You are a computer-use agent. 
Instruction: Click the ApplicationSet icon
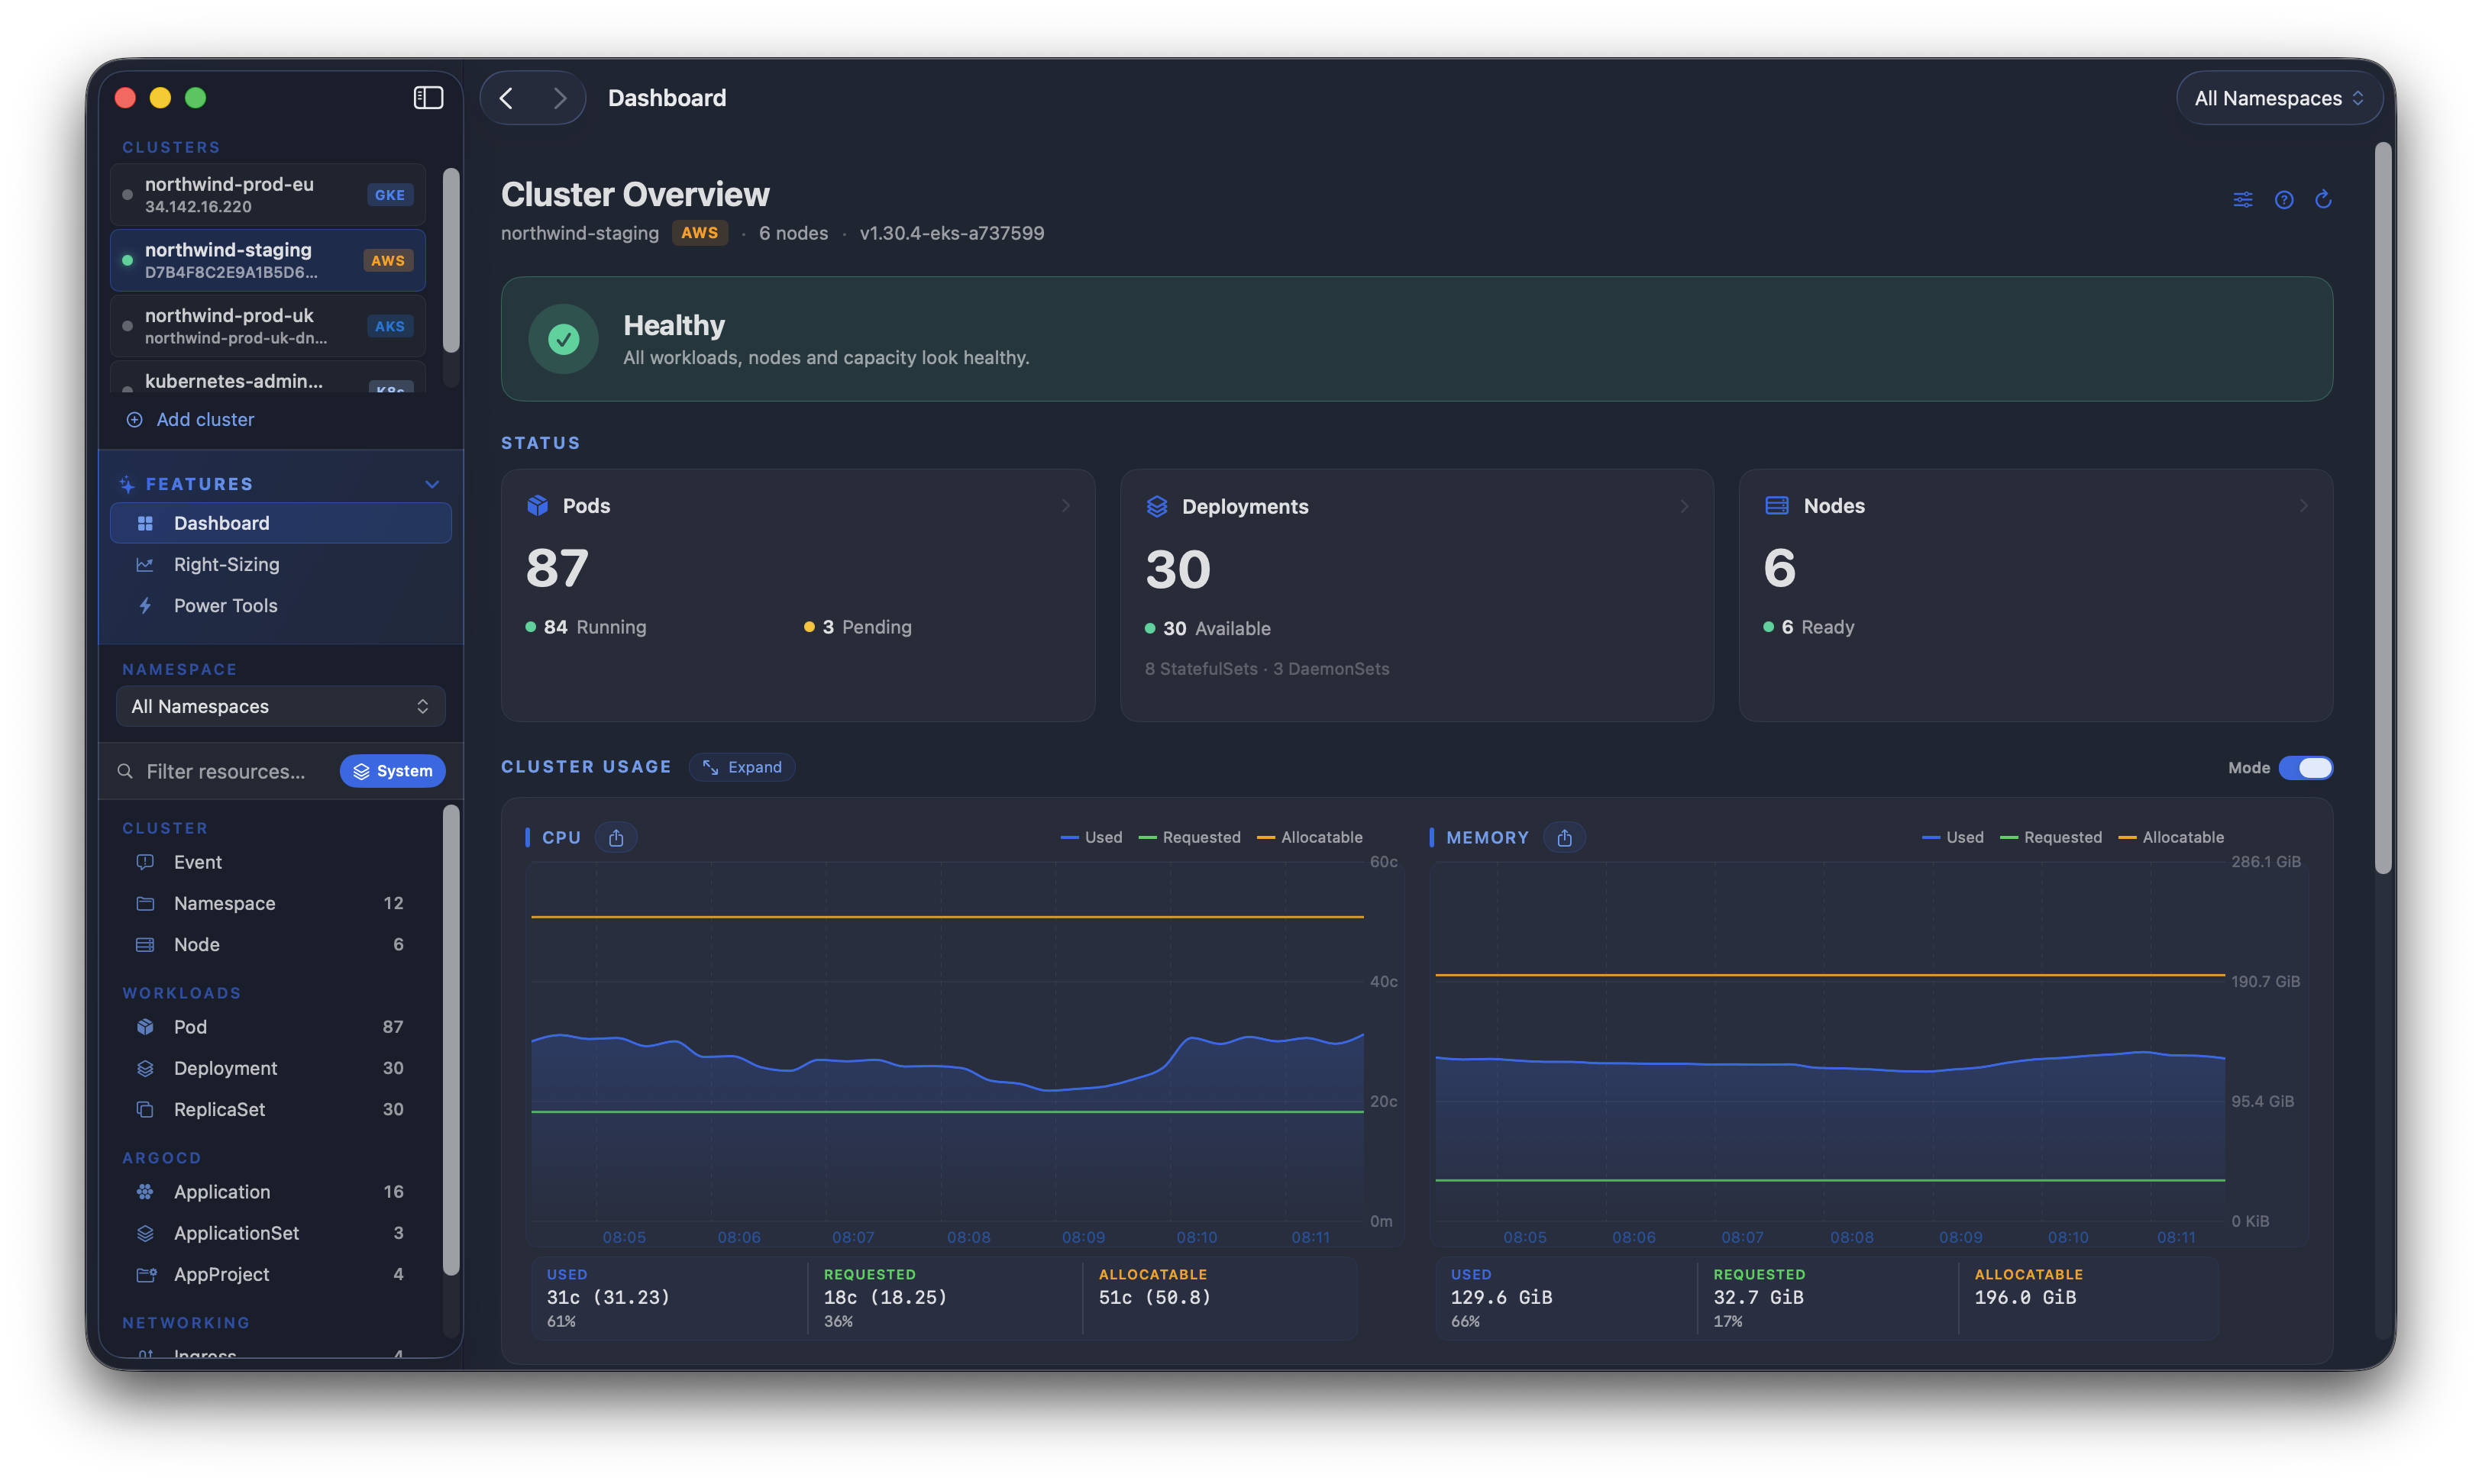(x=145, y=1233)
